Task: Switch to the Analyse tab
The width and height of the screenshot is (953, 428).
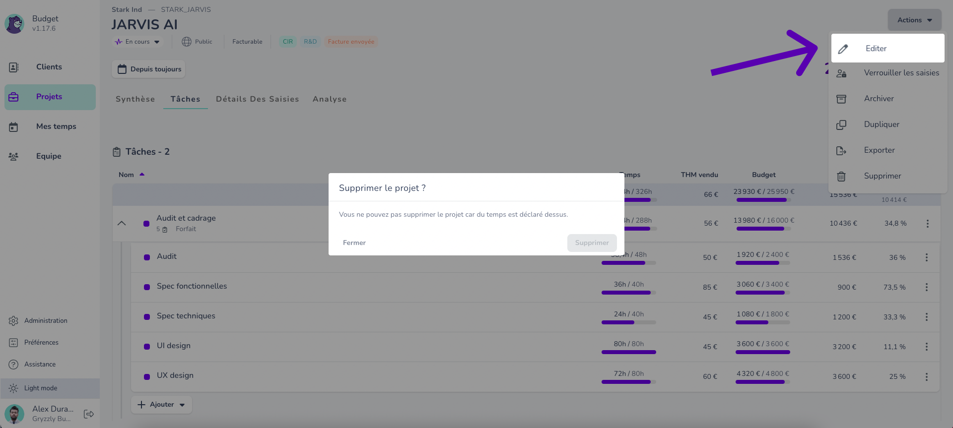Action: coord(330,99)
